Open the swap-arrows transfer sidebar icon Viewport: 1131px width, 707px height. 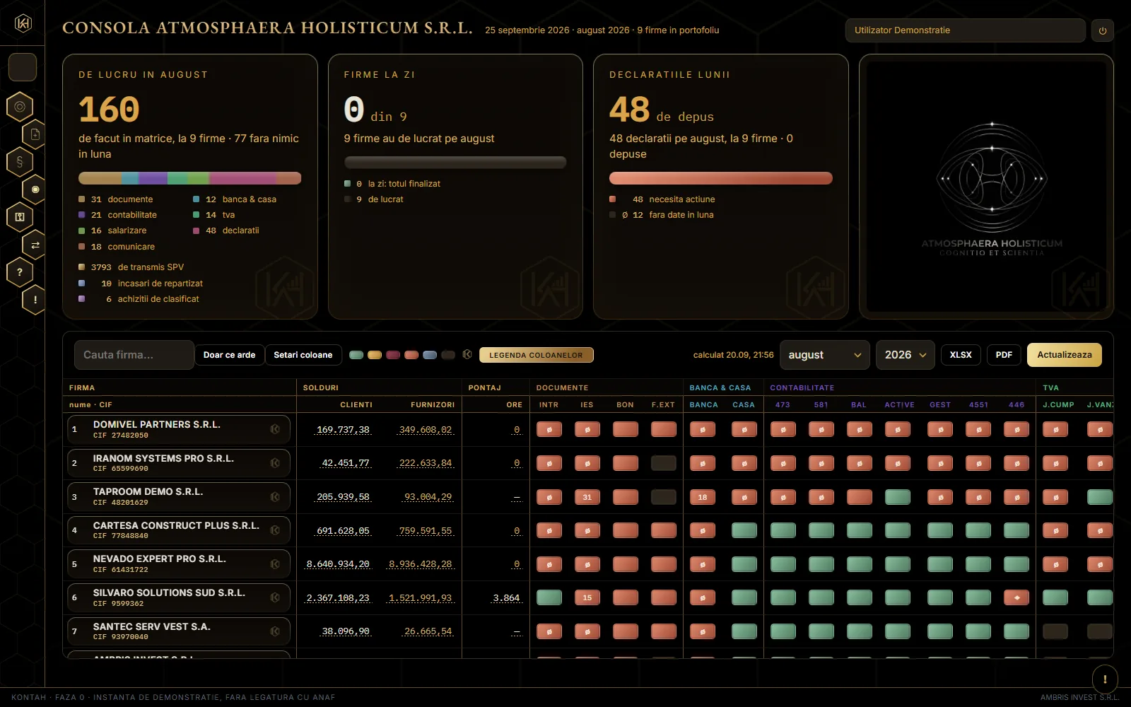pos(35,245)
